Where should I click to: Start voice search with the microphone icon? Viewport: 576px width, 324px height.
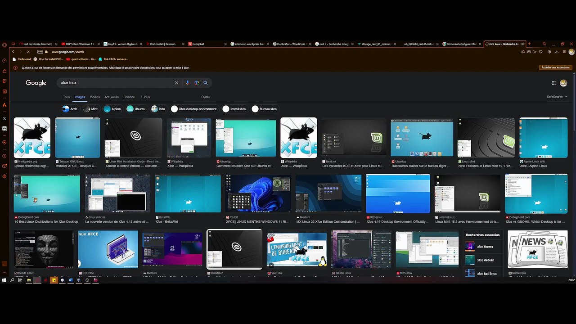tap(188, 83)
